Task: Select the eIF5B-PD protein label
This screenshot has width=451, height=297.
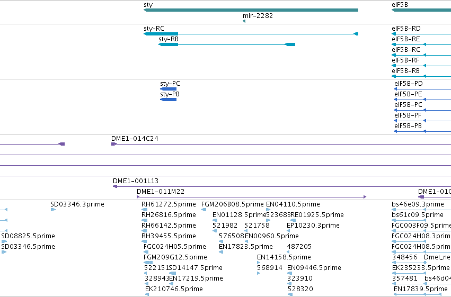Action: click(409, 84)
